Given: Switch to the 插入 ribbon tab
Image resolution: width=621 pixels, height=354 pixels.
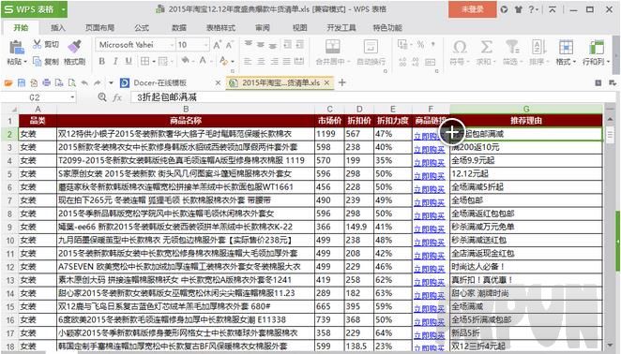Looking at the screenshot, I should click(x=57, y=28).
